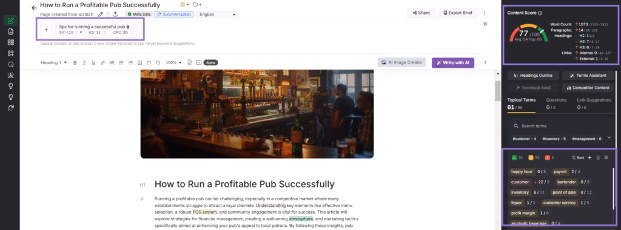Expand the toolbar right chevron
The image size is (621, 230).
[x=485, y=62]
